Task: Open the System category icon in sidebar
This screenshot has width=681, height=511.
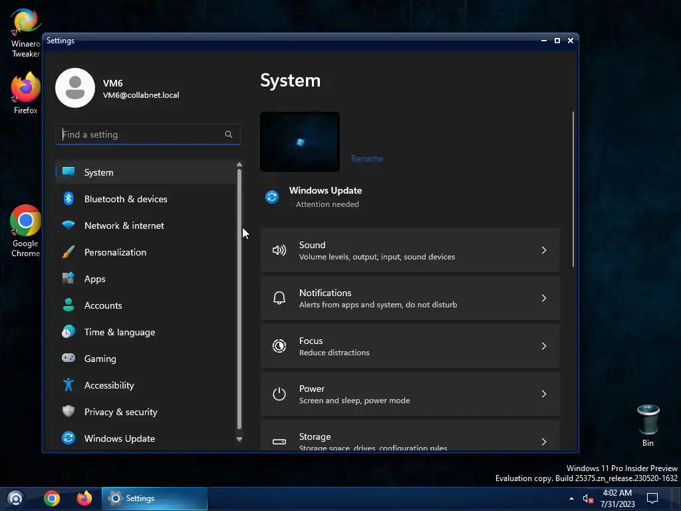Action: pos(68,171)
